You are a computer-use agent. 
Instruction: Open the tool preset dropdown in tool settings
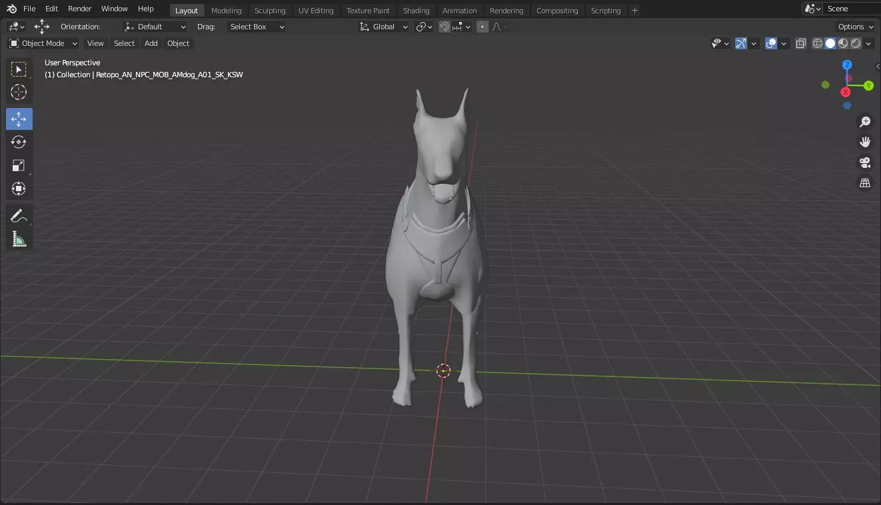click(x=17, y=27)
